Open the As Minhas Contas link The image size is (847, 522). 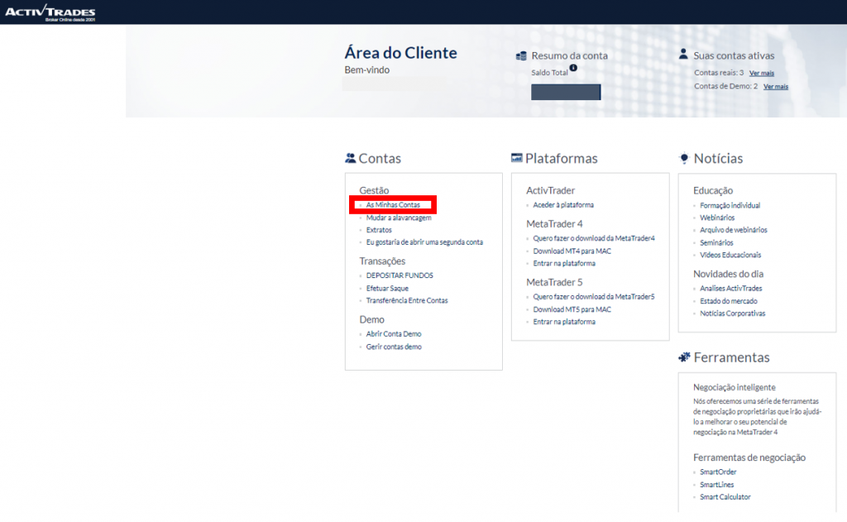393,205
